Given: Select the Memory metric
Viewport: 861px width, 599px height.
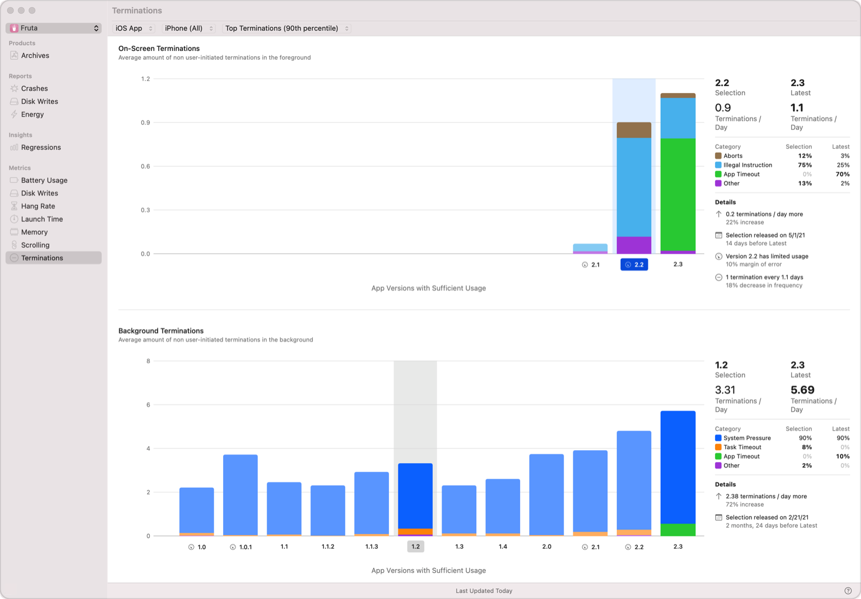Looking at the screenshot, I should (34, 232).
